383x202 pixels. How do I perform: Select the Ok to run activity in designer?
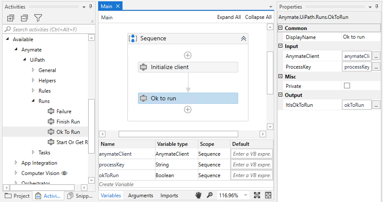(x=188, y=98)
